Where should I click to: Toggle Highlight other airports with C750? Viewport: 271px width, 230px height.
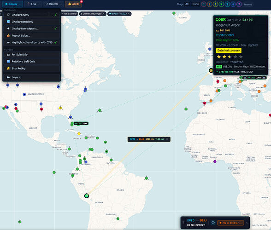[32, 42]
